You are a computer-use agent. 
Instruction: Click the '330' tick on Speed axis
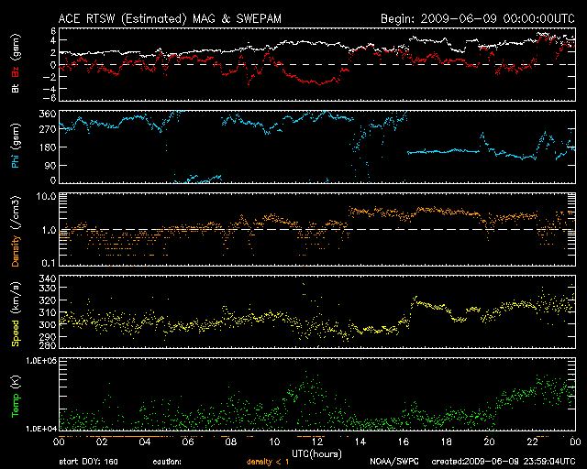48,288
